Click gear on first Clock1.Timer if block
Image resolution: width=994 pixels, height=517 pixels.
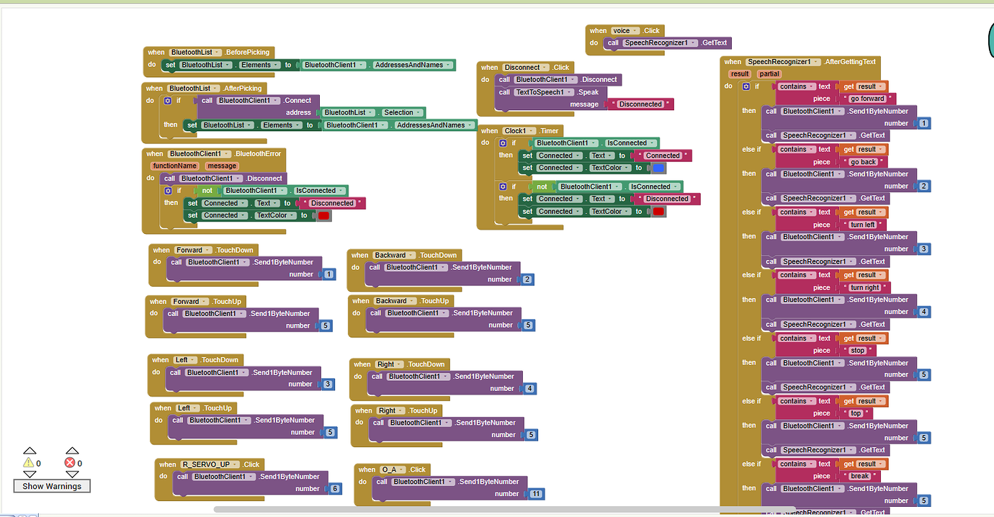[503, 143]
